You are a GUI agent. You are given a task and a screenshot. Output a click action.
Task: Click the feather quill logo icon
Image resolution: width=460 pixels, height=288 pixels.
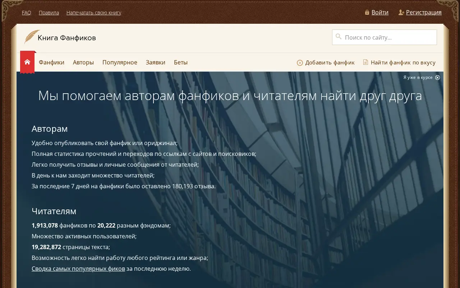click(x=32, y=37)
